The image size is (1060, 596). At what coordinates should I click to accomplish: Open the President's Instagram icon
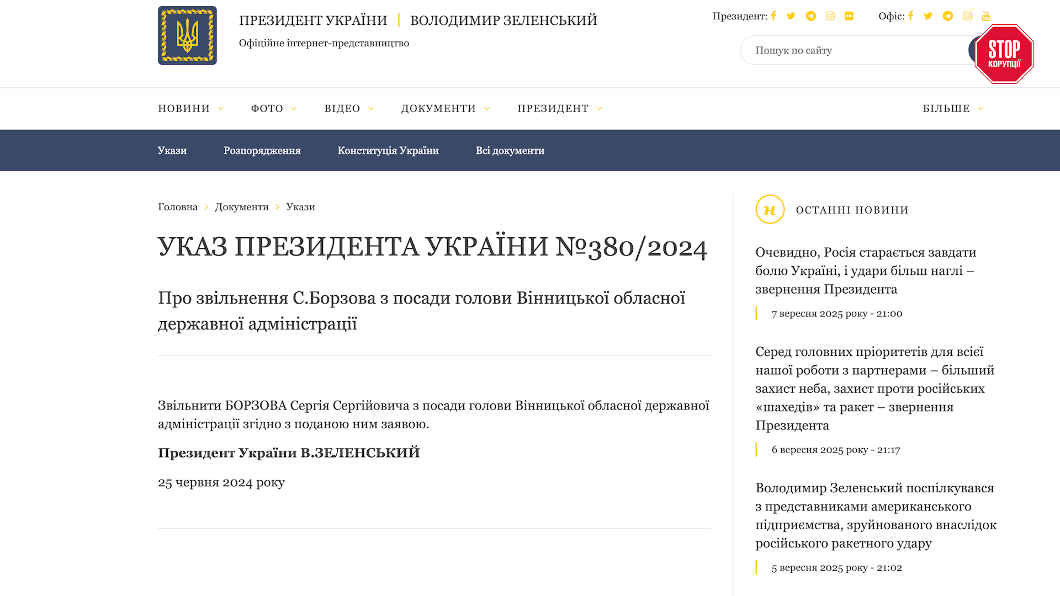830,16
